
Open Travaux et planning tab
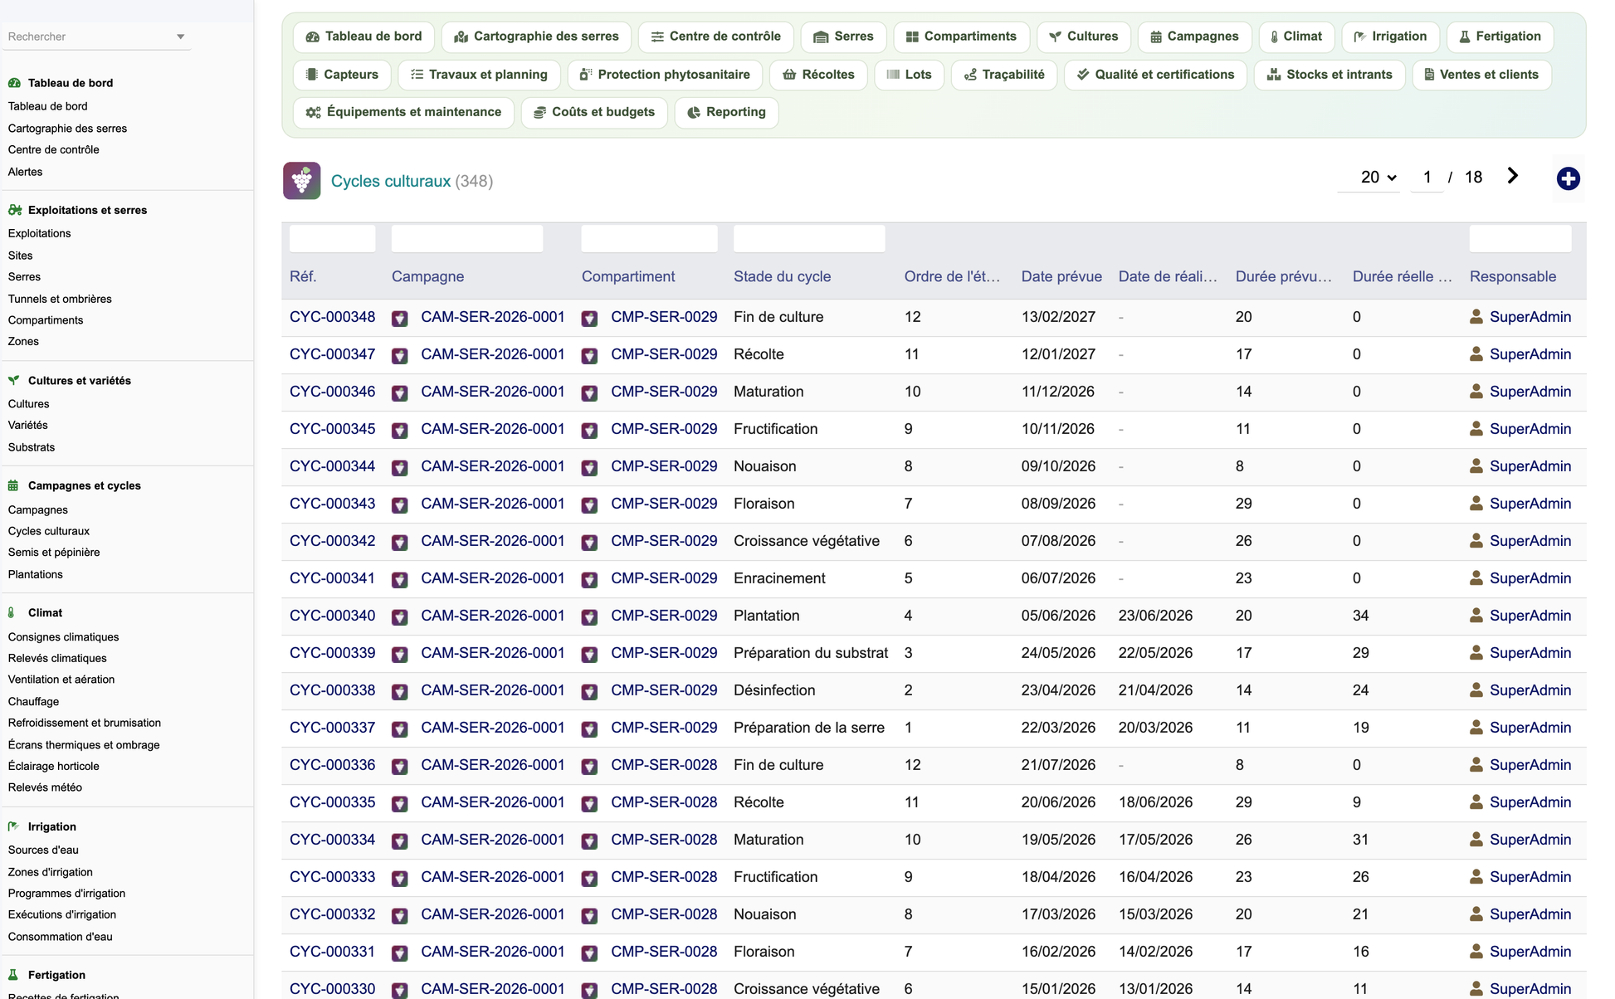[x=479, y=75]
